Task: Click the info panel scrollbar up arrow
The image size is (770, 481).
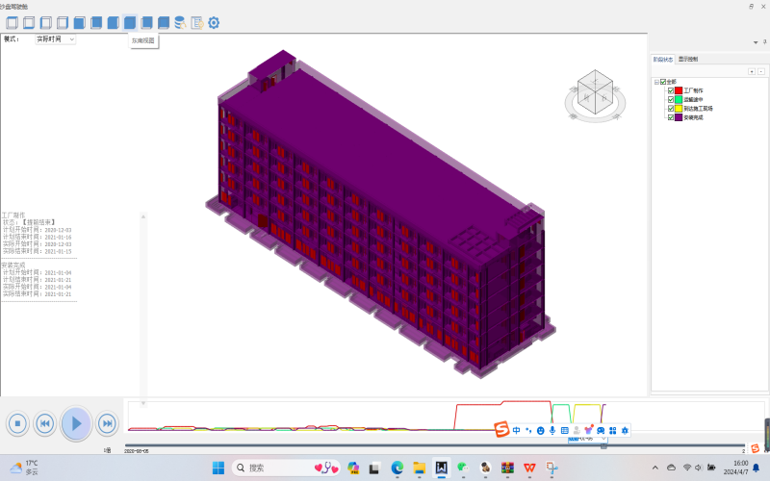Action: pyautogui.click(x=143, y=216)
